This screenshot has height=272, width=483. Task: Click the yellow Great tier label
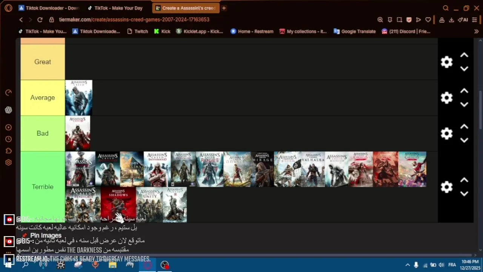43,62
